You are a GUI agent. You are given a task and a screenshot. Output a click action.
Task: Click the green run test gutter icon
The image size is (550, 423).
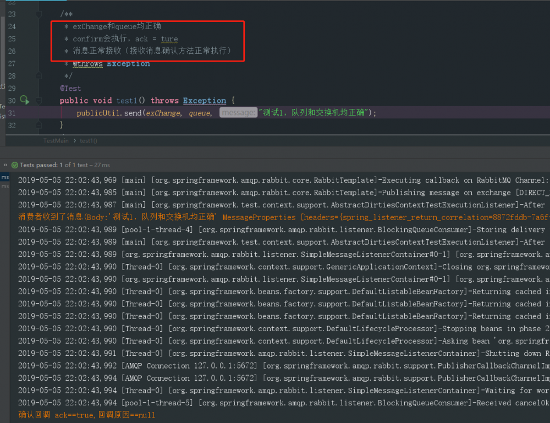click(25, 100)
